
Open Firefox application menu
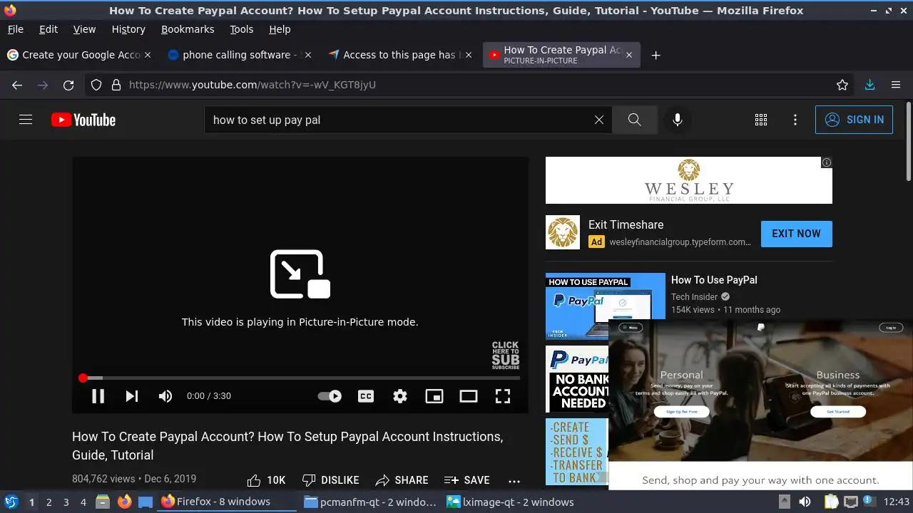(x=896, y=85)
